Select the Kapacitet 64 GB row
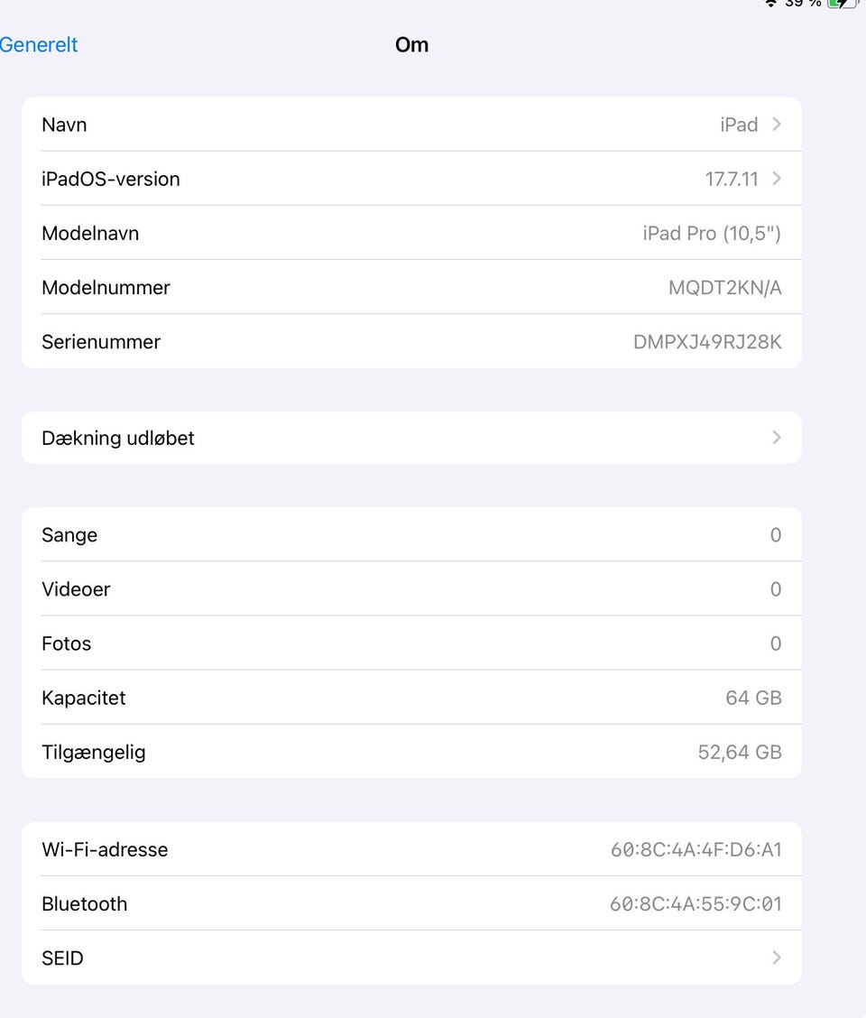Viewport: 866px width, 1018px height. 411,698
